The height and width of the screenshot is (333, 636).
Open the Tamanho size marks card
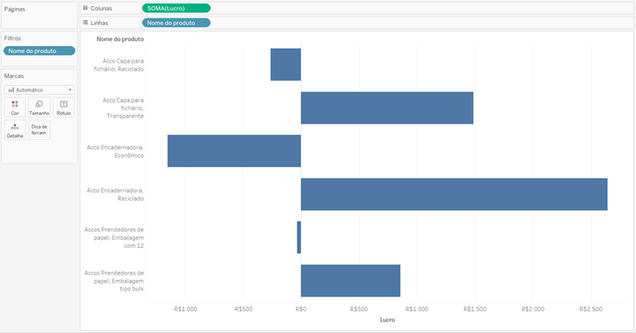pos(39,107)
